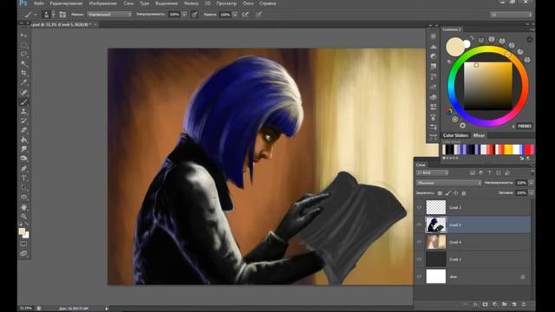Click the Слой 5 layer thumbnail

435,224
